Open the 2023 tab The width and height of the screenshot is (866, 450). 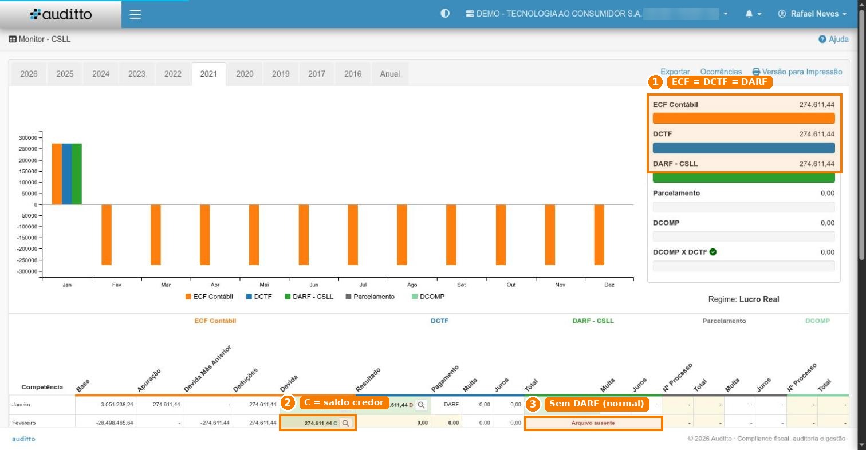(136, 74)
